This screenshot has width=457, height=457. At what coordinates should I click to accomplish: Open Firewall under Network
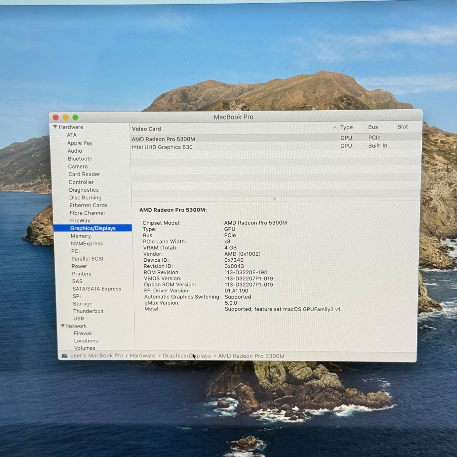point(83,333)
